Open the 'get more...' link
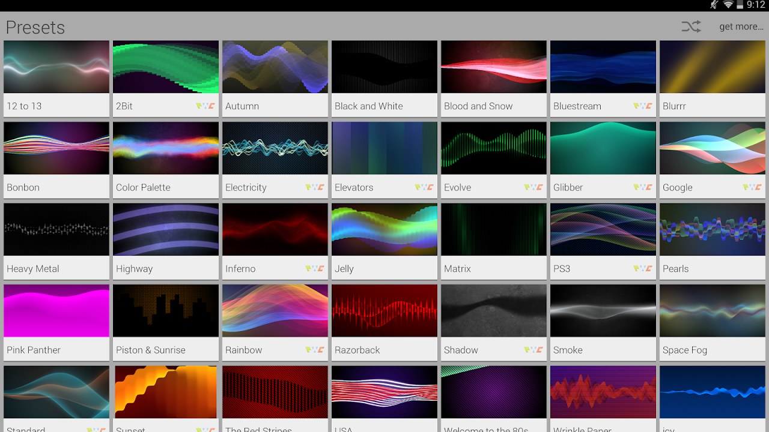The image size is (769, 432). pos(741,26)
